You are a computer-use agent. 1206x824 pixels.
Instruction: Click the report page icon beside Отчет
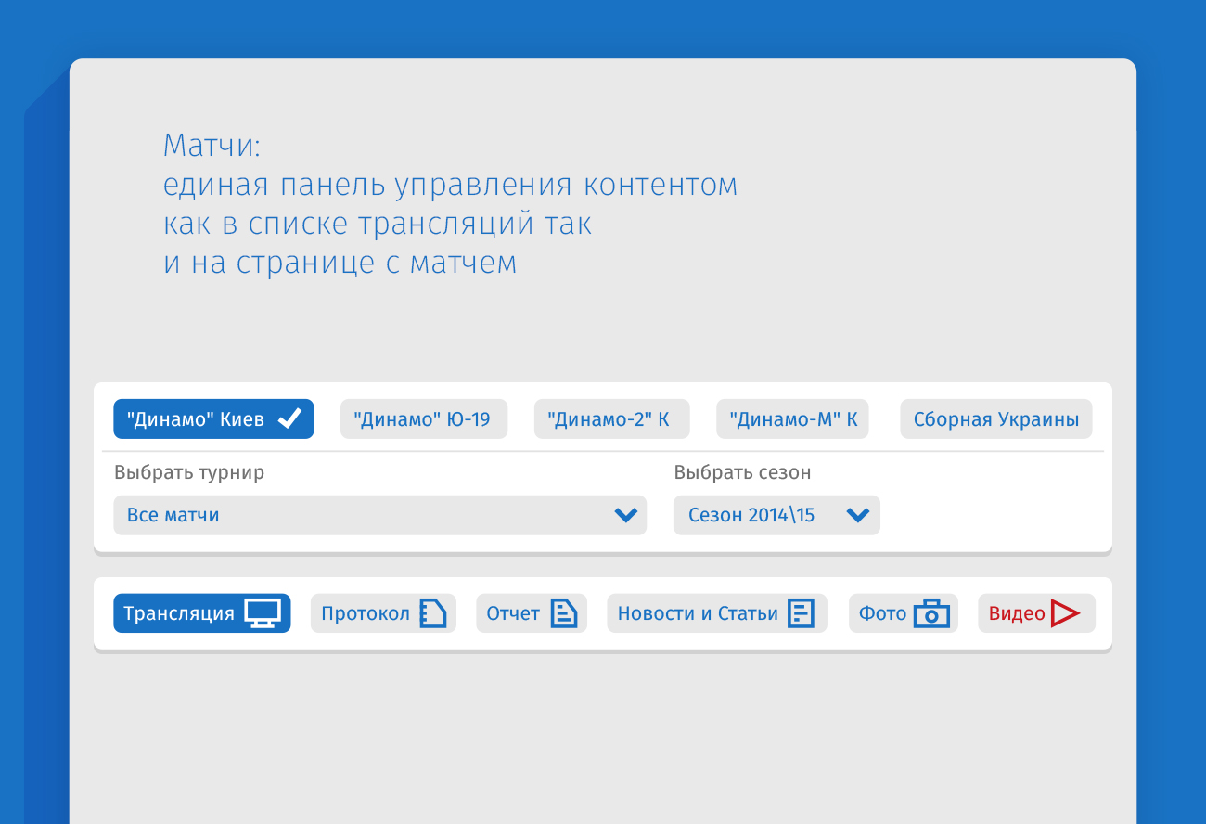(564, 613)
